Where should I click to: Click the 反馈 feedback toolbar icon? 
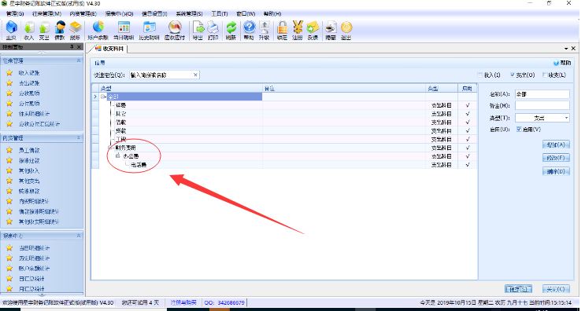click(x=313, y=30)
